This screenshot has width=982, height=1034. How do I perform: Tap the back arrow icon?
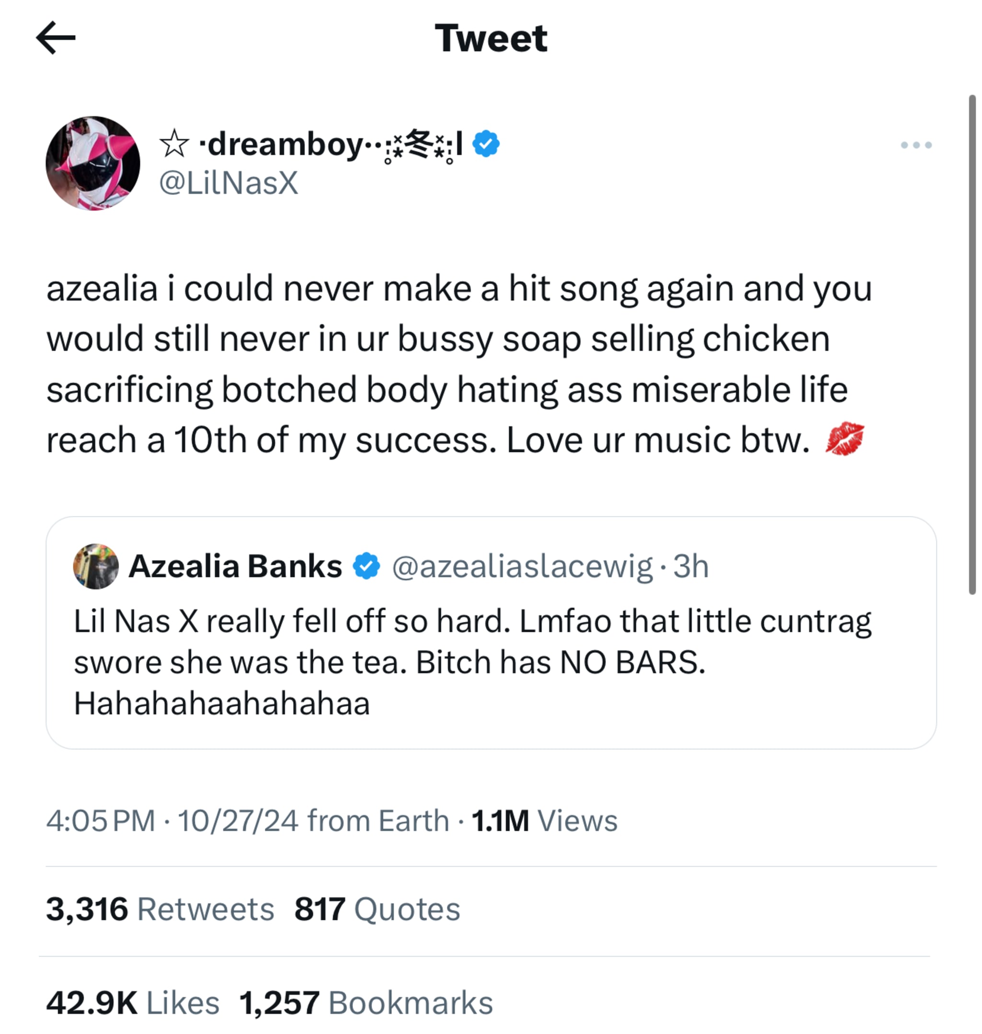point(56,38)
